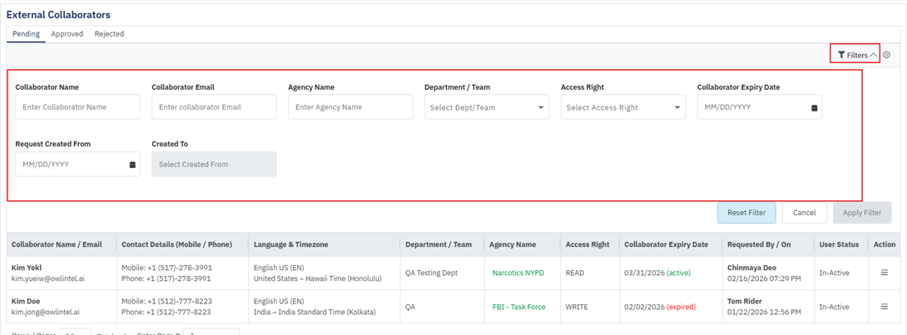The width and height of the screenshot is (907, 335).
Task: Focus the Collaborator Email input field
Action: tap(214, 107)
